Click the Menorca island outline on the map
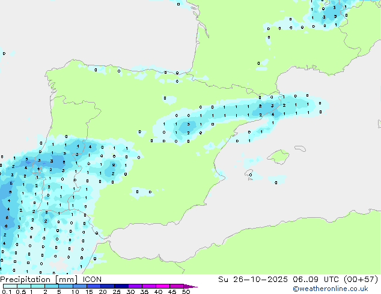381x294 pixels. 300,148
